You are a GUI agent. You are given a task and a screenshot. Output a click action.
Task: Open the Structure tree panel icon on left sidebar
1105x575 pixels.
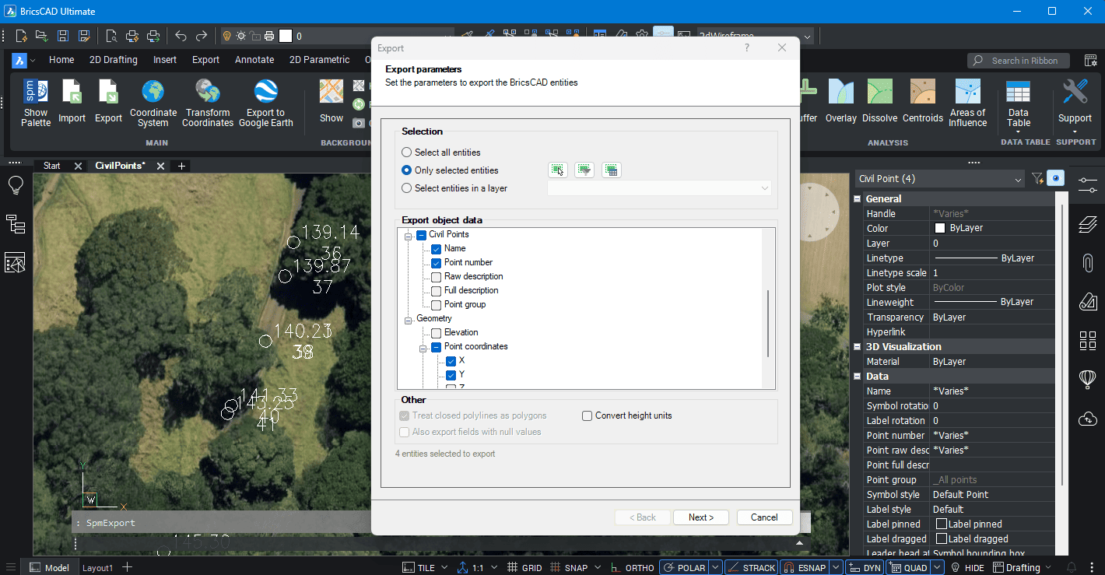pyautogui.click(x=15, y=224)
